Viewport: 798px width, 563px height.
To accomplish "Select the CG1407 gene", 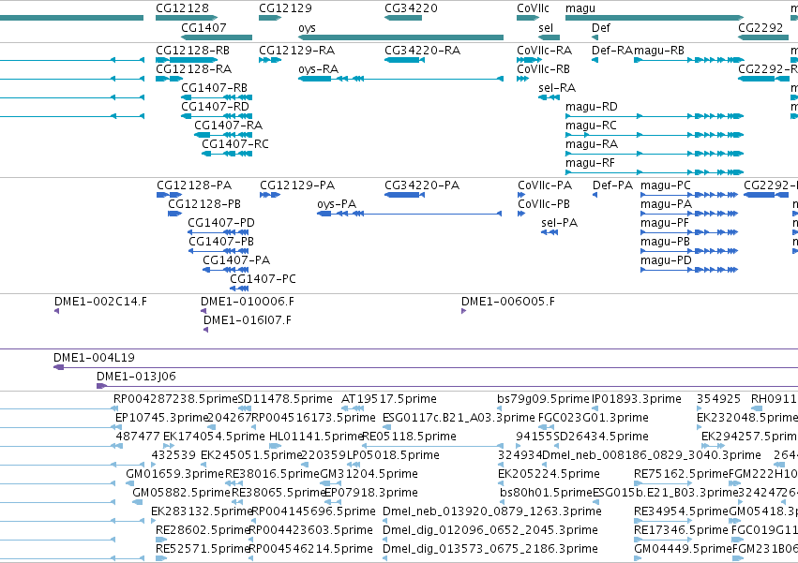I will pyautogui.click(x=217, y=37).
